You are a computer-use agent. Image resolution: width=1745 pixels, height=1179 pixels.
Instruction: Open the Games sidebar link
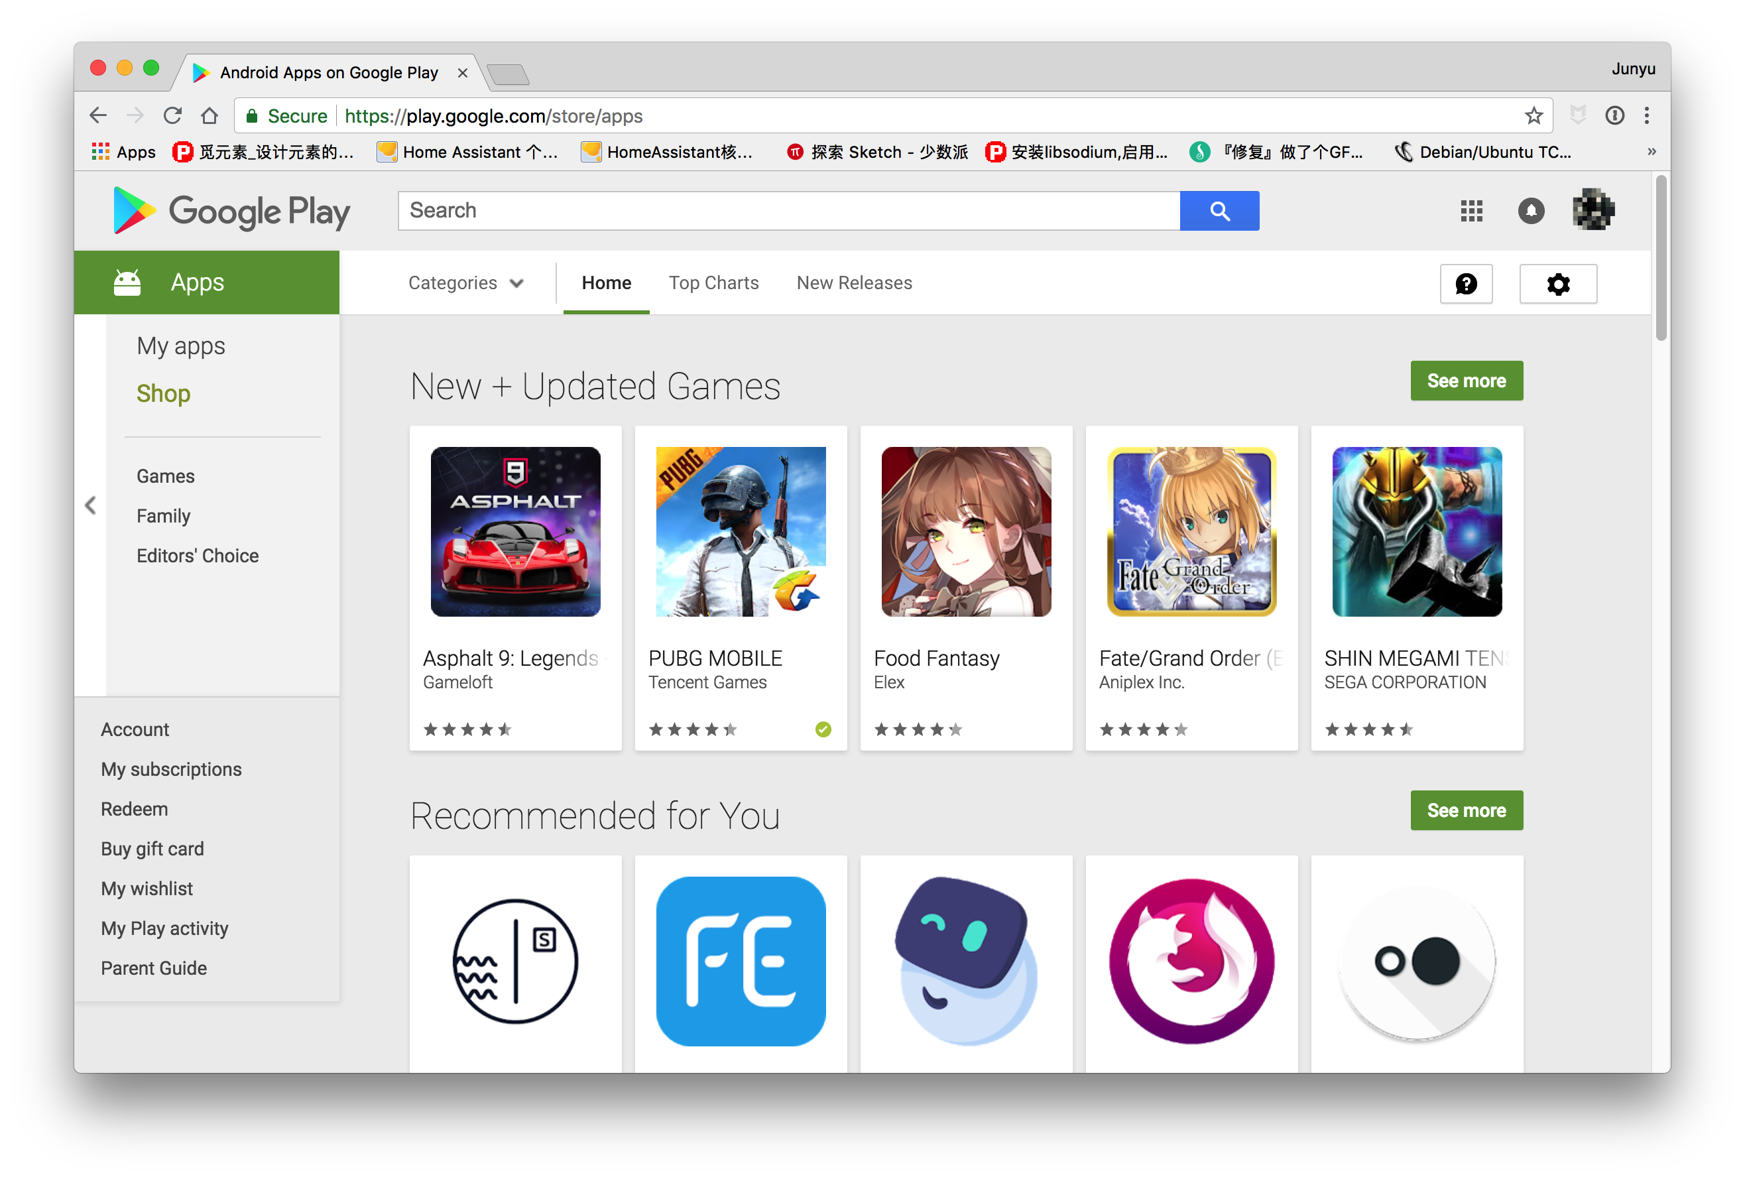pos(166,476)
